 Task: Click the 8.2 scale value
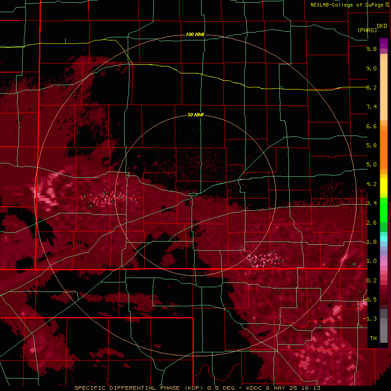coord(371,87)
